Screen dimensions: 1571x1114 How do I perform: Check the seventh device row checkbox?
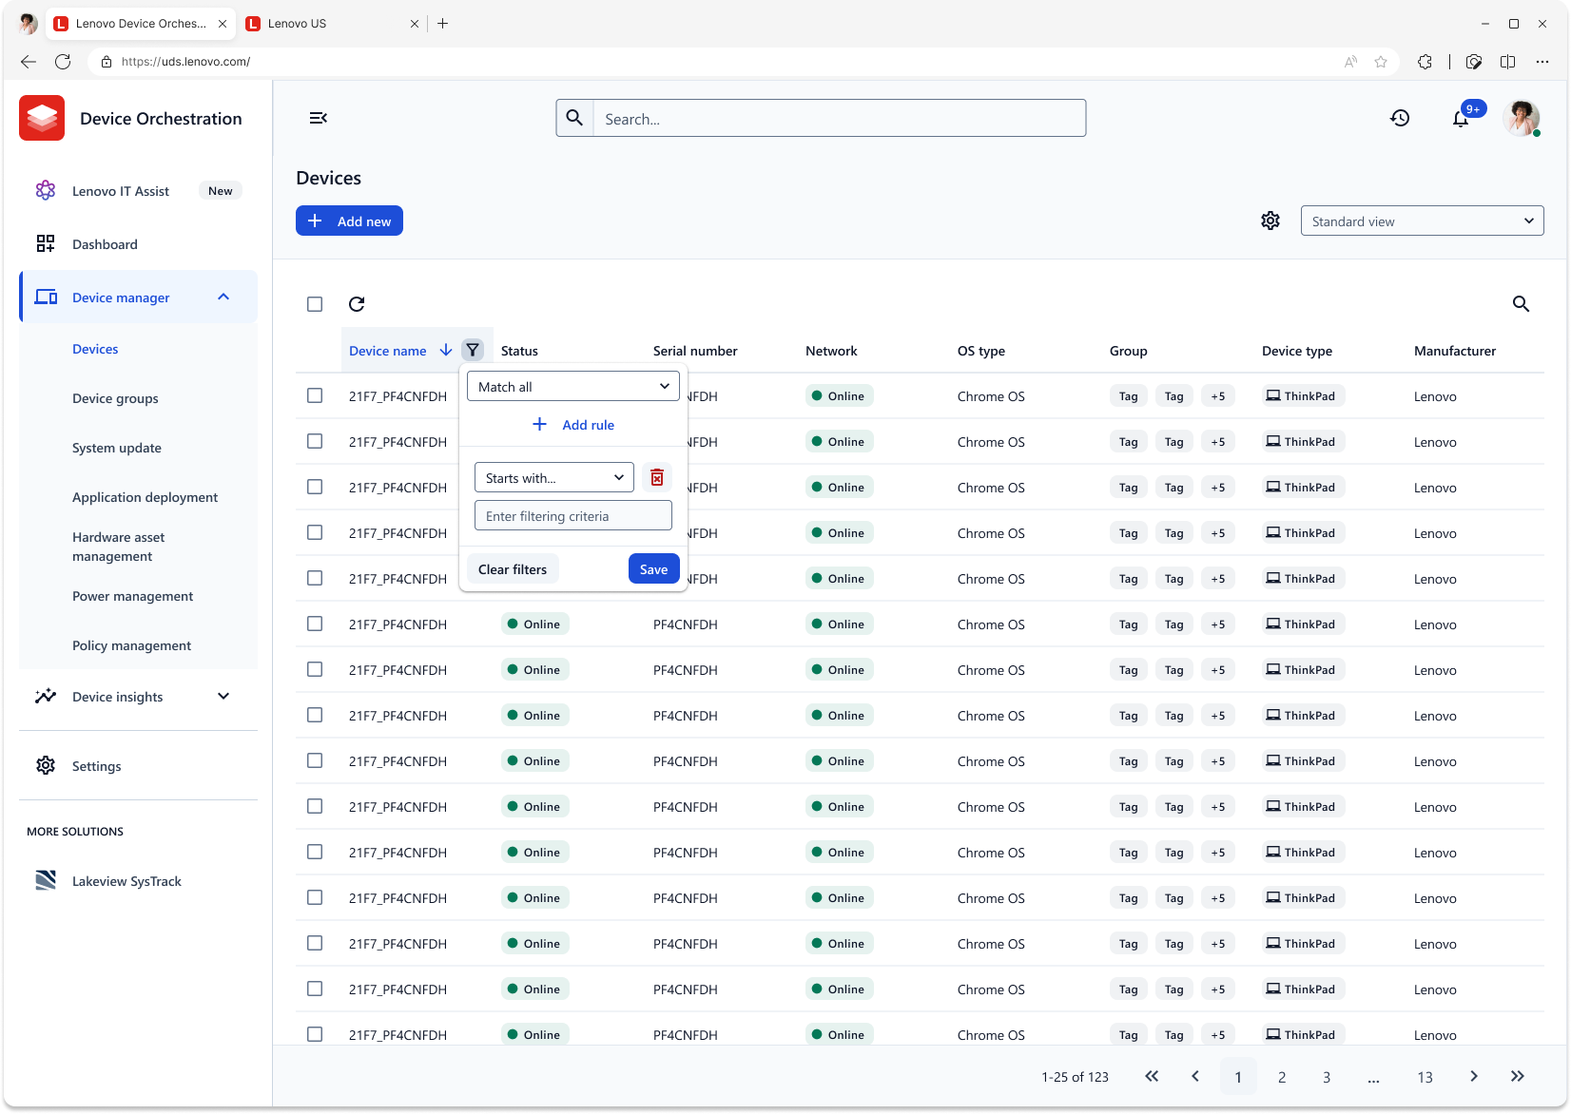315,669
